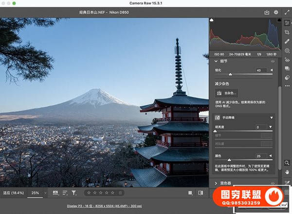The image size is (292, 214).
Task: Toggle visibility eye for 细节 panel
Action: tap(273, 61)
